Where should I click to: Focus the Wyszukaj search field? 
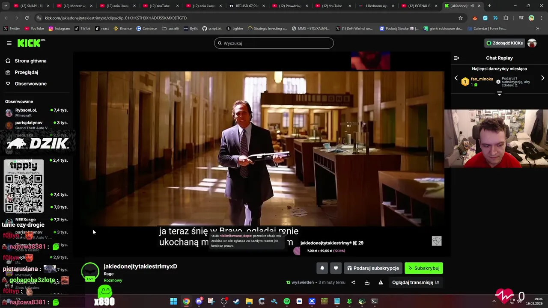[274, 43]
